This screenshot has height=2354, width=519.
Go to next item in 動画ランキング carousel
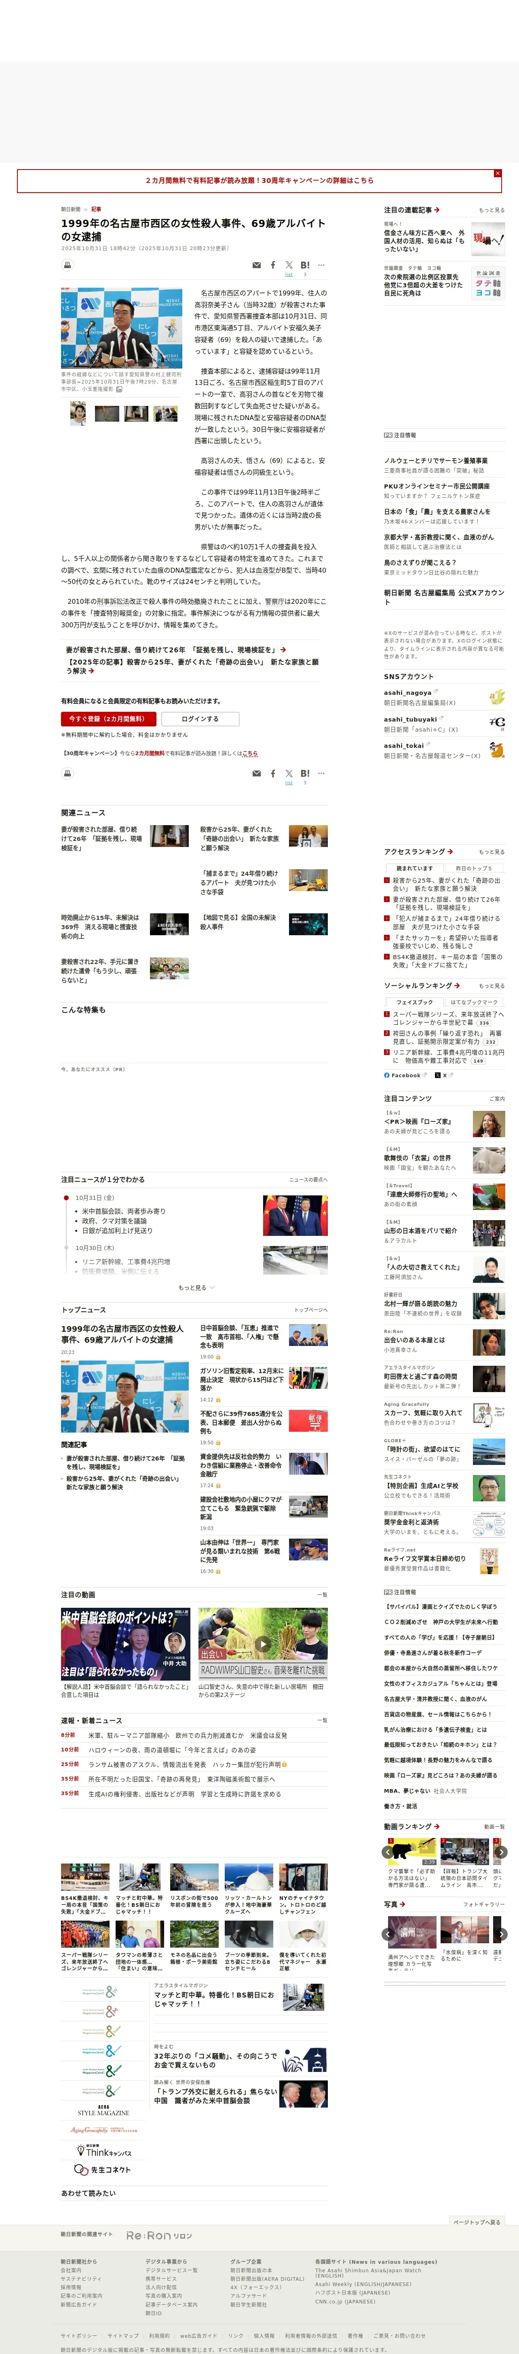[x=501, y=1852]
